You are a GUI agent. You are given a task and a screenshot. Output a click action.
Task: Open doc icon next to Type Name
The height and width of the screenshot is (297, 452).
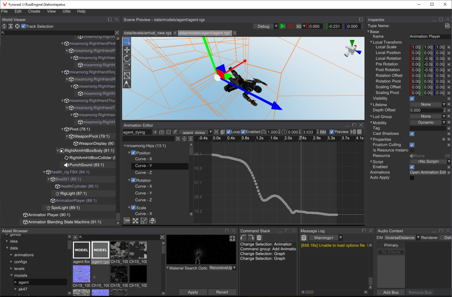[x=447, y=26]
